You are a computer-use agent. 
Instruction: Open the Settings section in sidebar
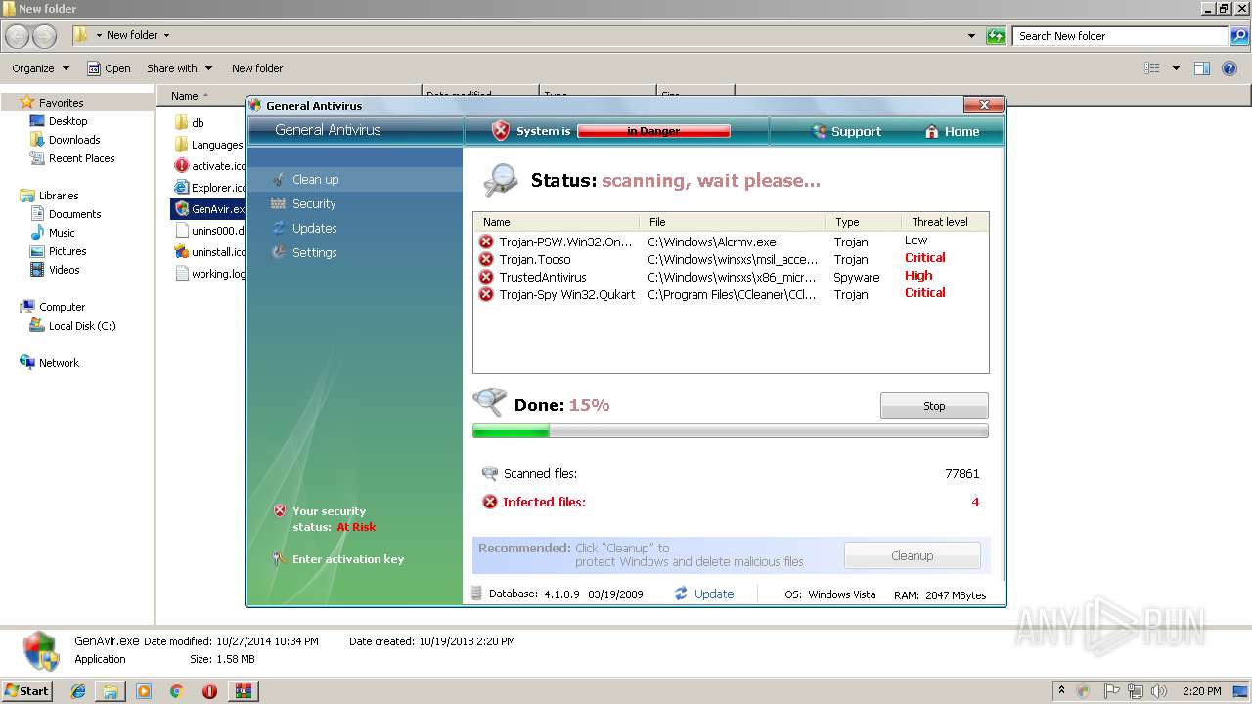click(314, 253)
